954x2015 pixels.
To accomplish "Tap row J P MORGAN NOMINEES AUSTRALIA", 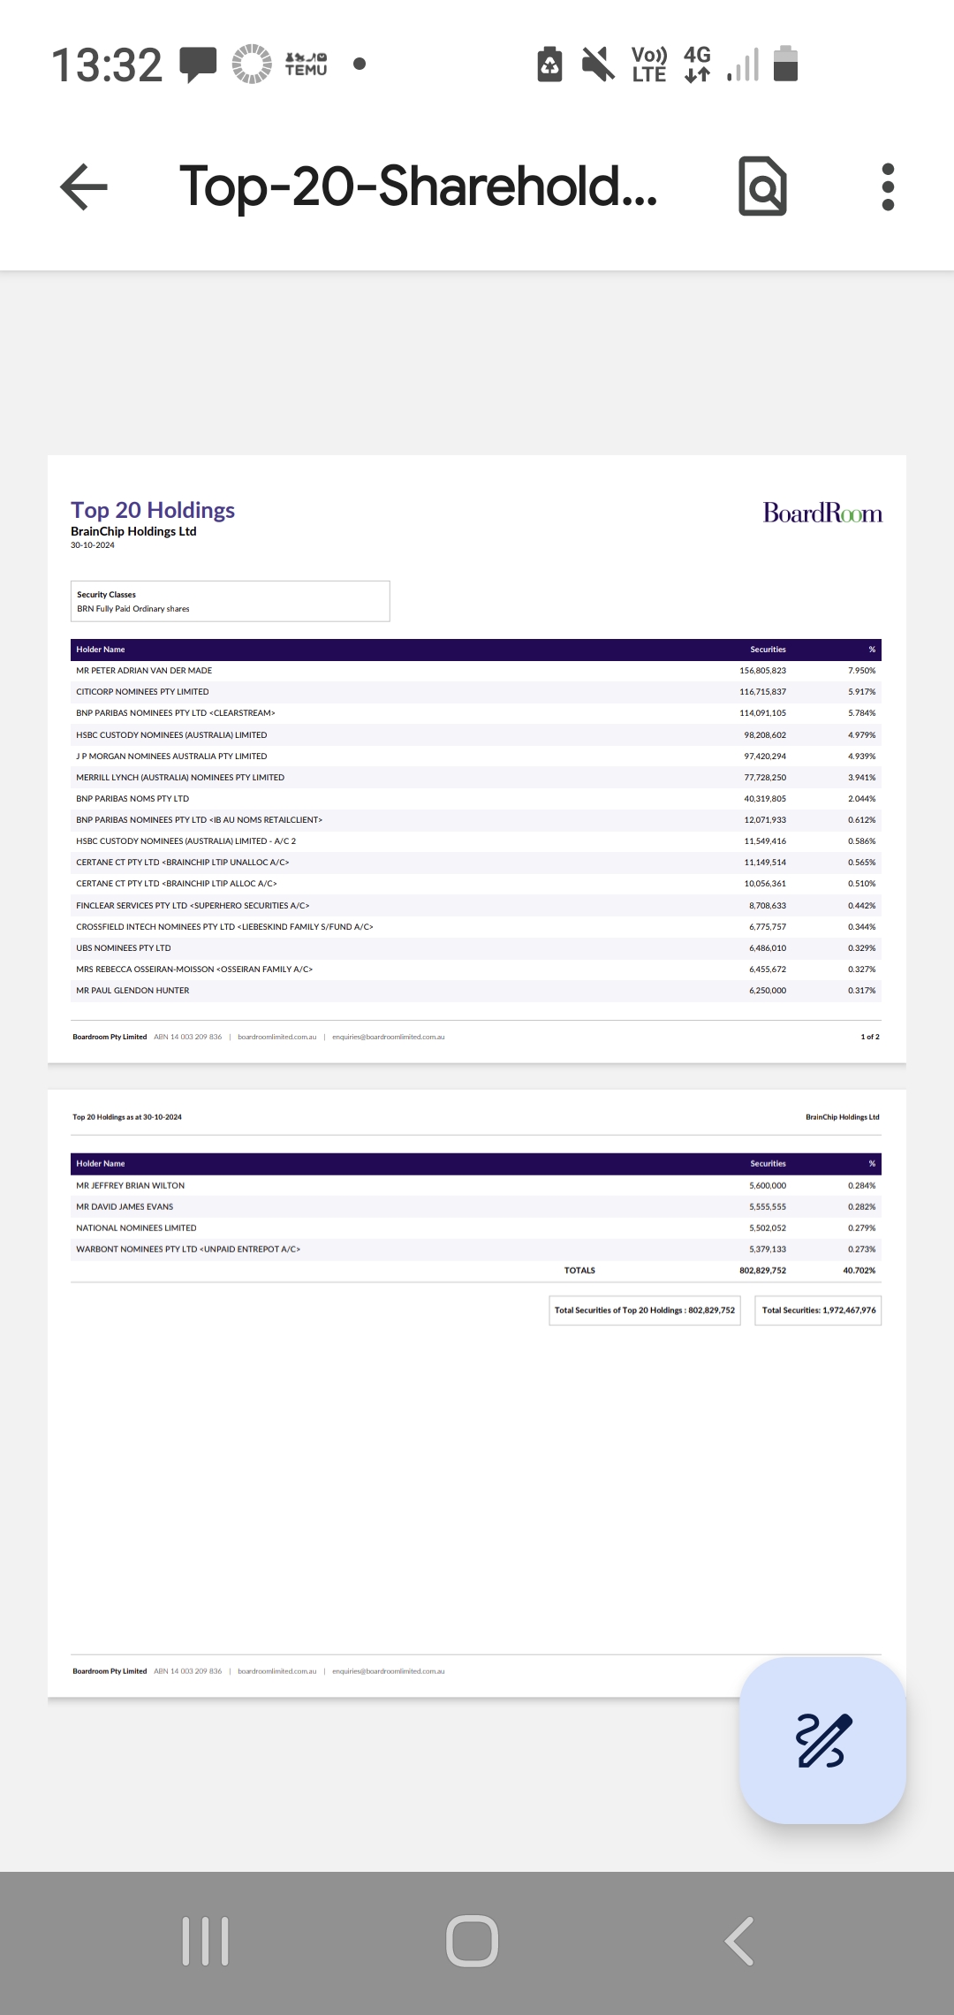I will coord(476,757).
